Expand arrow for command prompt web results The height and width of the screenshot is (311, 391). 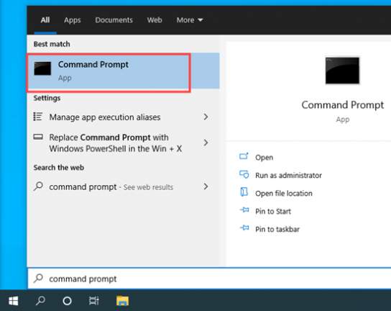coord(206,186)
